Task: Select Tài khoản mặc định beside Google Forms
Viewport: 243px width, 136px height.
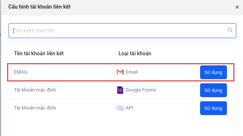Action: [x=35, y=90]
